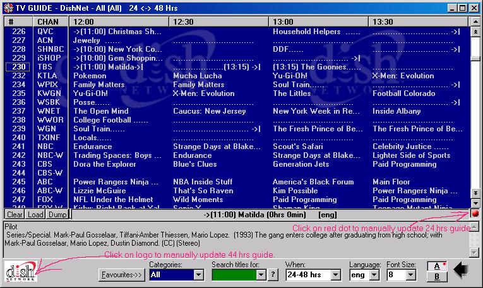Click the 12:30 time column header

click(219, 22)
